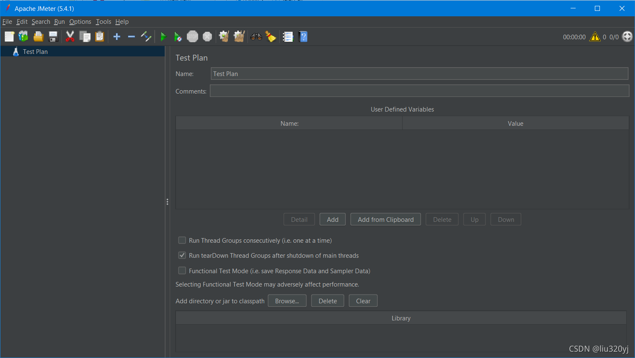
Task: Click into the Comments input field
Action: [419, 91]
